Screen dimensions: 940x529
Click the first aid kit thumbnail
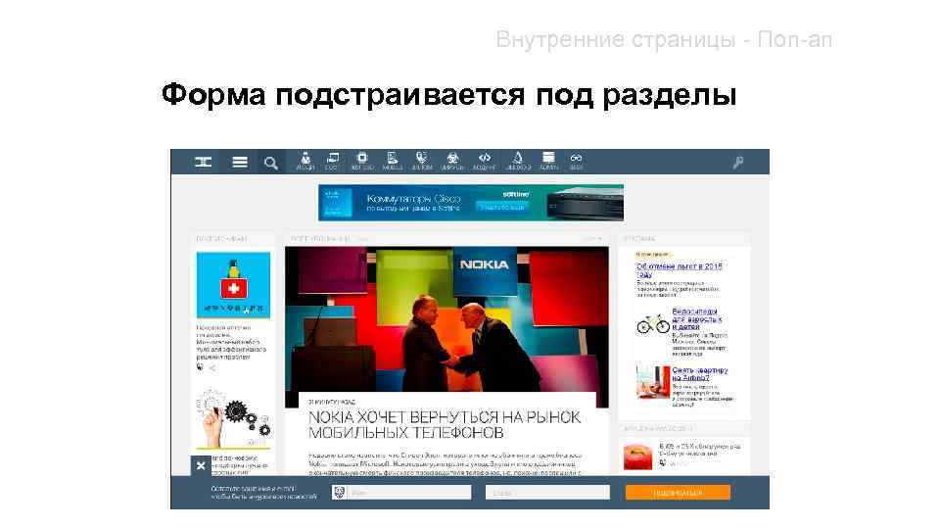[x=233, y=285]
